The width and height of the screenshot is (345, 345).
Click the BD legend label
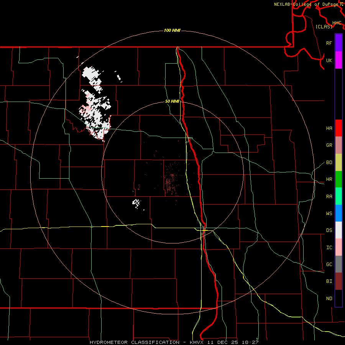click(329, 163)
